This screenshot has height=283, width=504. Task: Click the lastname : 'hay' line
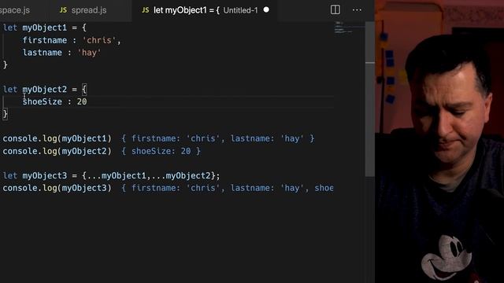61,53
